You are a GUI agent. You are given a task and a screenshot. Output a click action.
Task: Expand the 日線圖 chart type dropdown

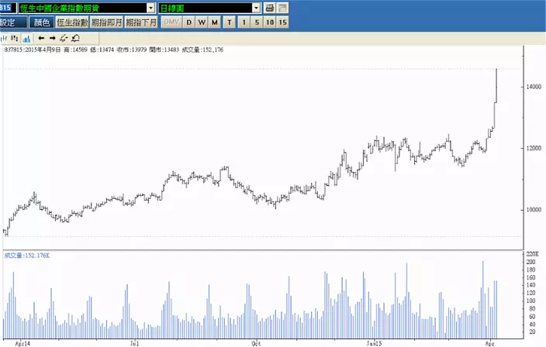255,7
